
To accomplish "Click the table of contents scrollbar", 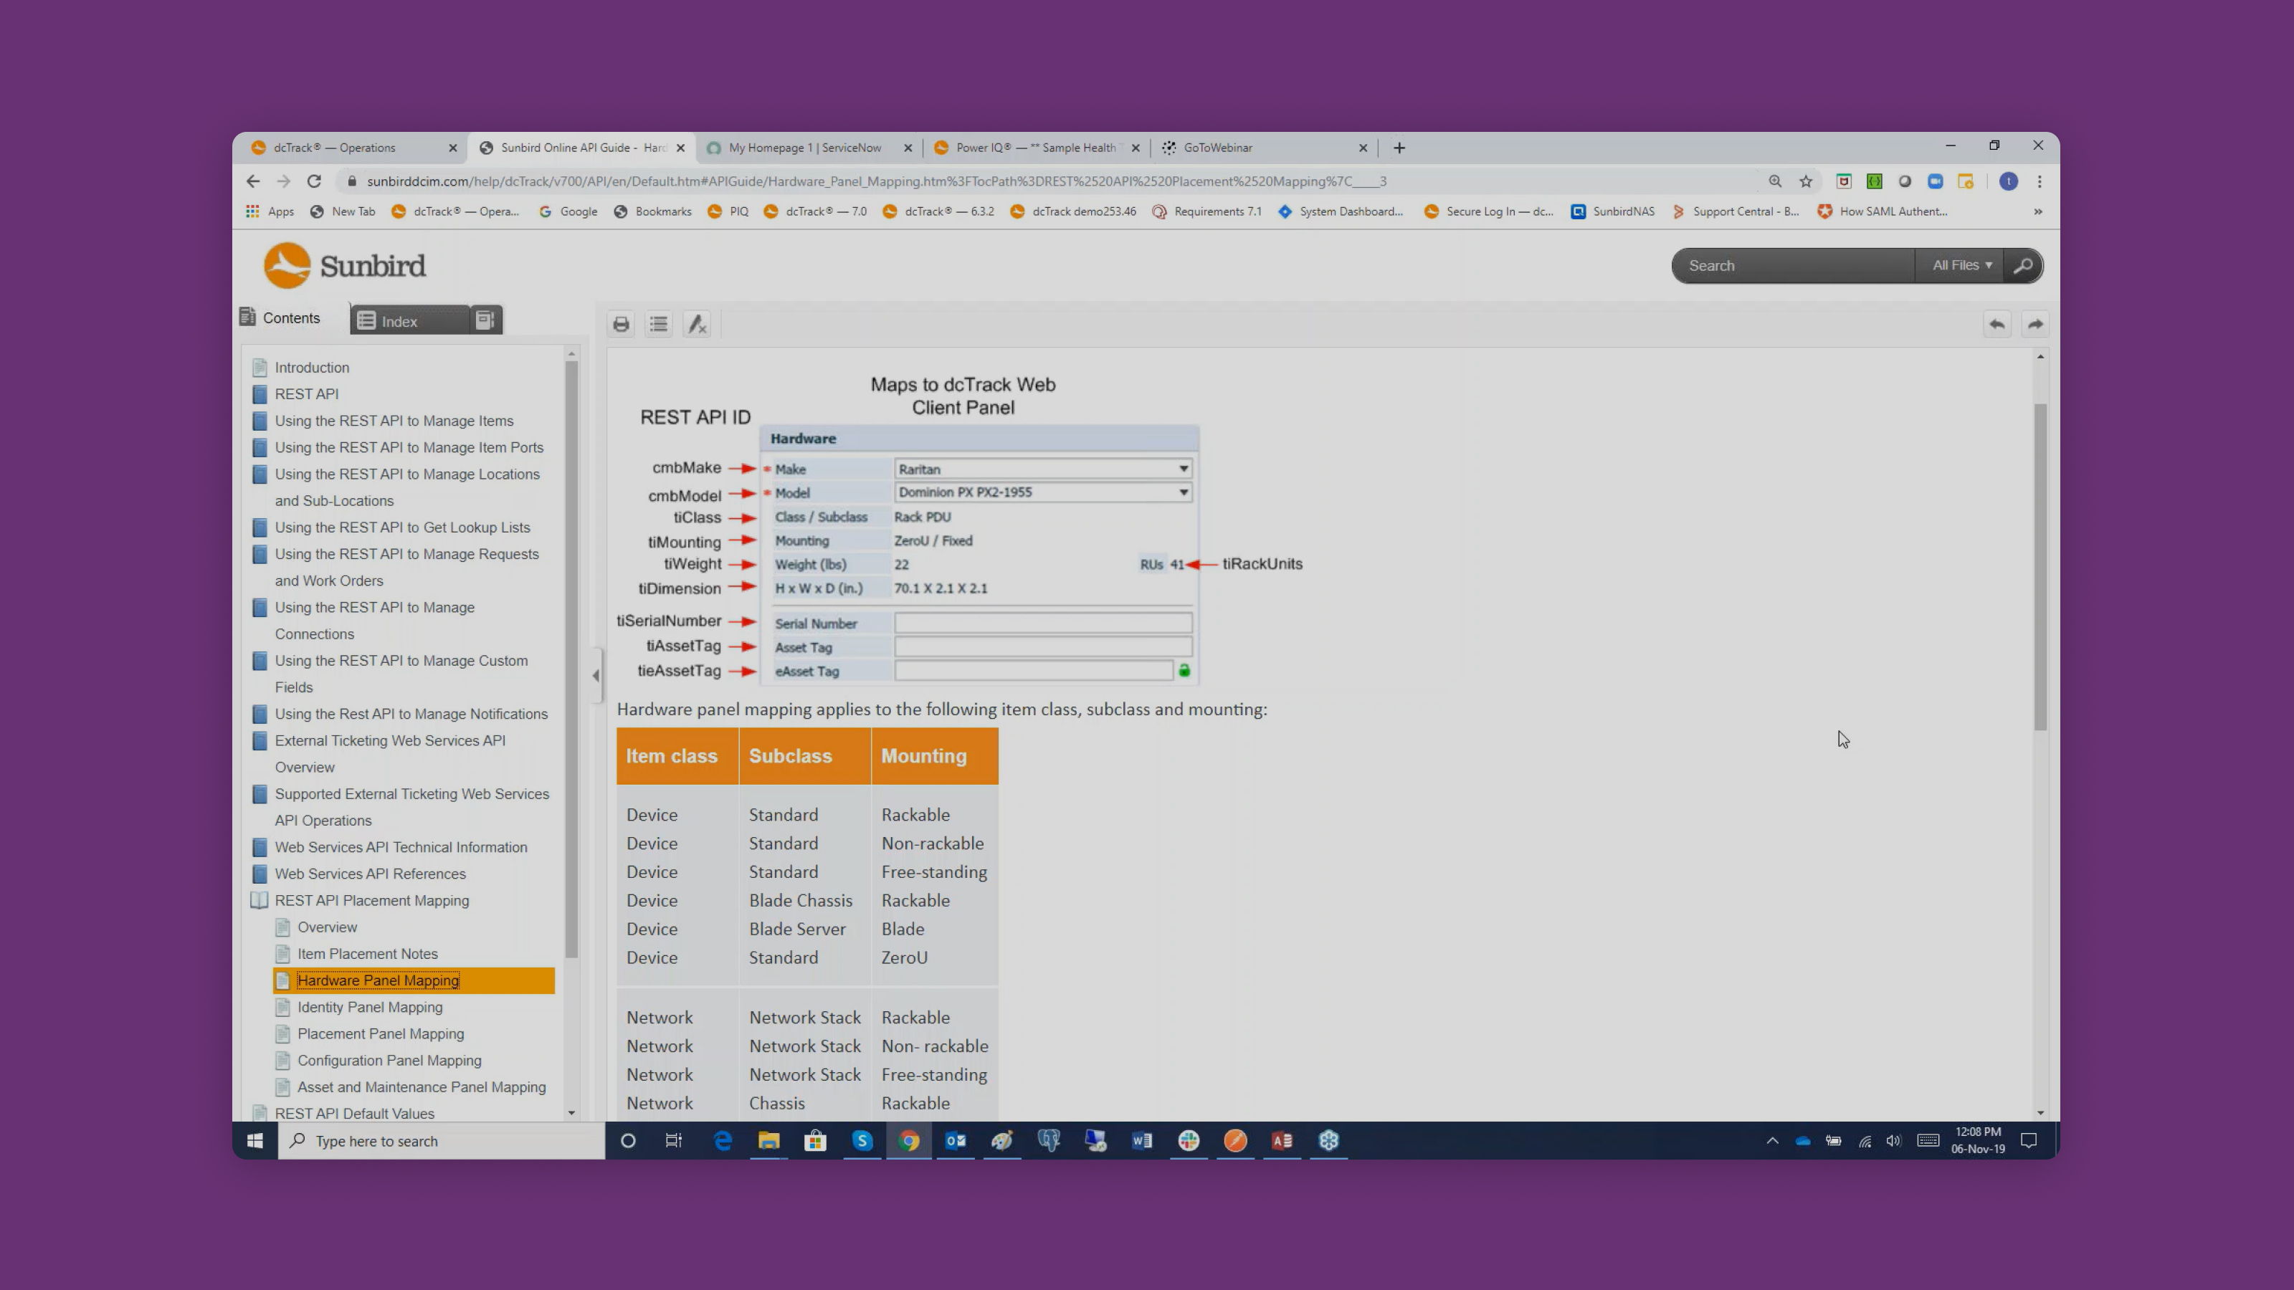I will (x=571, y=659).
